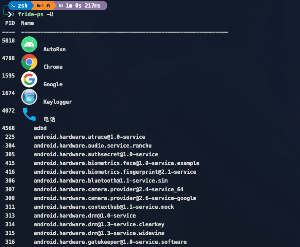The image size is (300, 247).
Task: Click the timer icon beside 1m 0s
Action: pos(61,6)
